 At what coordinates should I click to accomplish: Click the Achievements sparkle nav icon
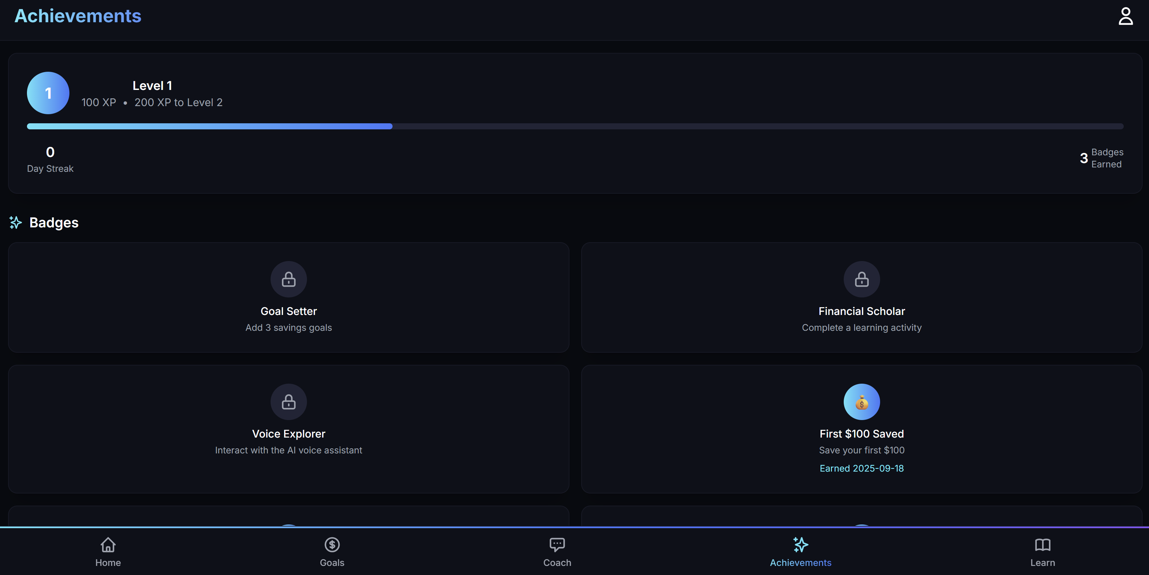coord(801,544)
